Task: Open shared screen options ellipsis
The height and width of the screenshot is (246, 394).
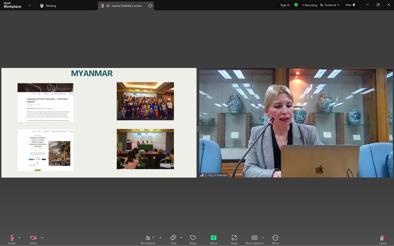Action: [150, 6]
